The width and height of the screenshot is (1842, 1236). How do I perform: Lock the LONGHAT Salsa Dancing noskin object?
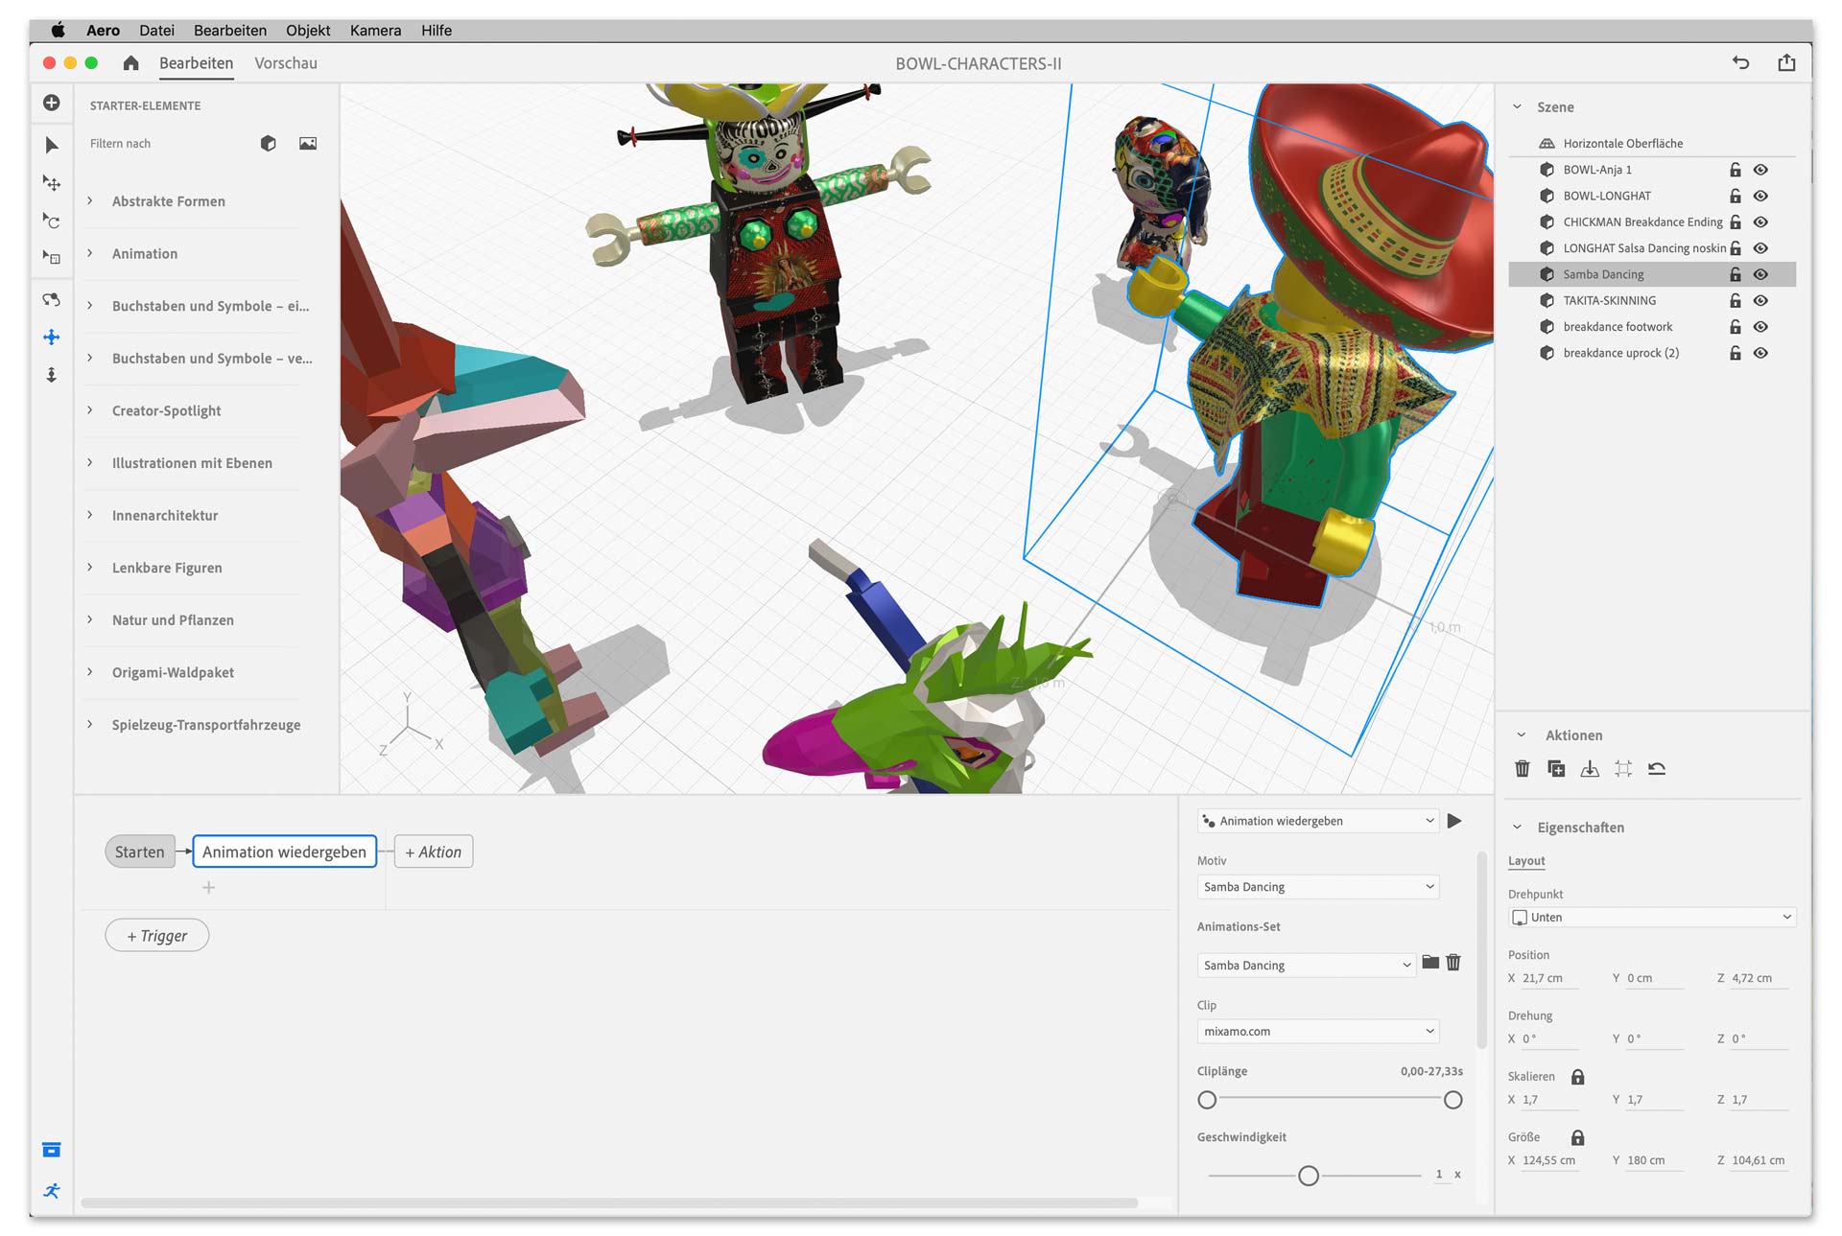pos(1735,248)
